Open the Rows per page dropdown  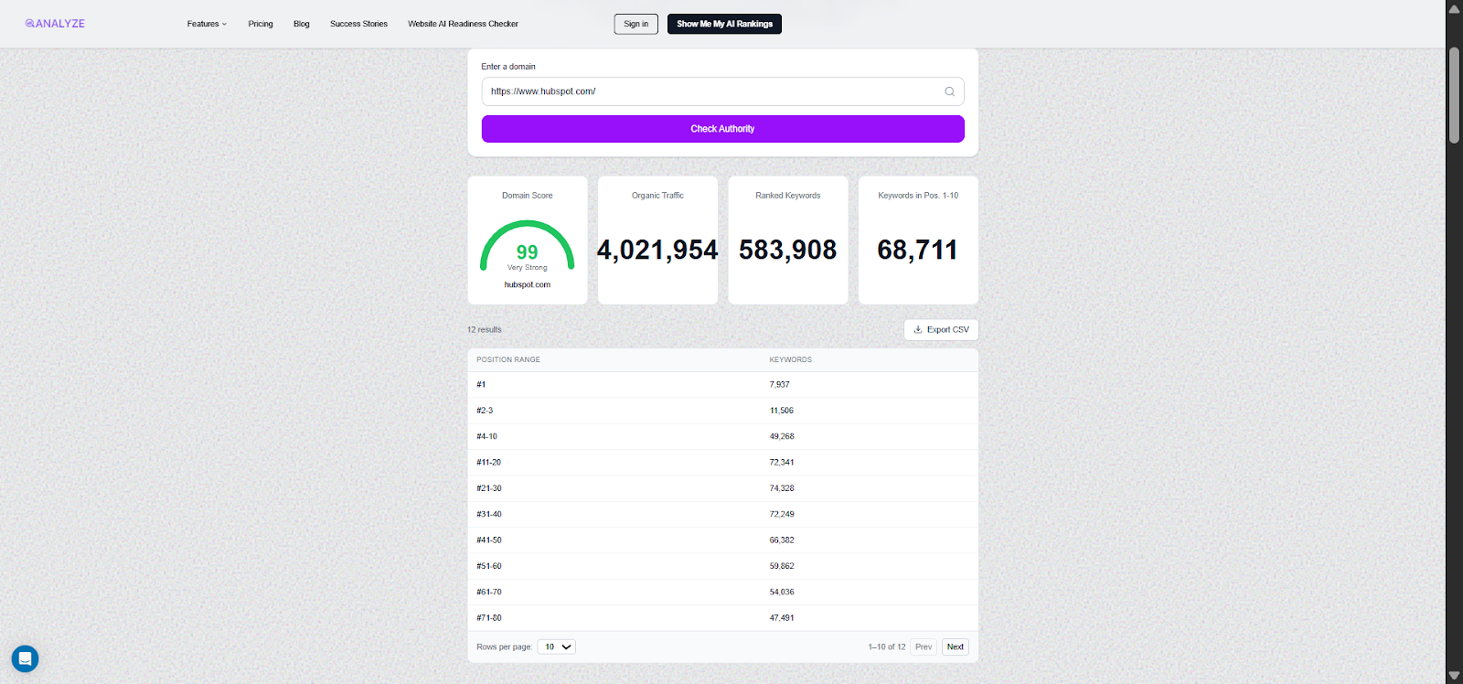coord(556,647)
